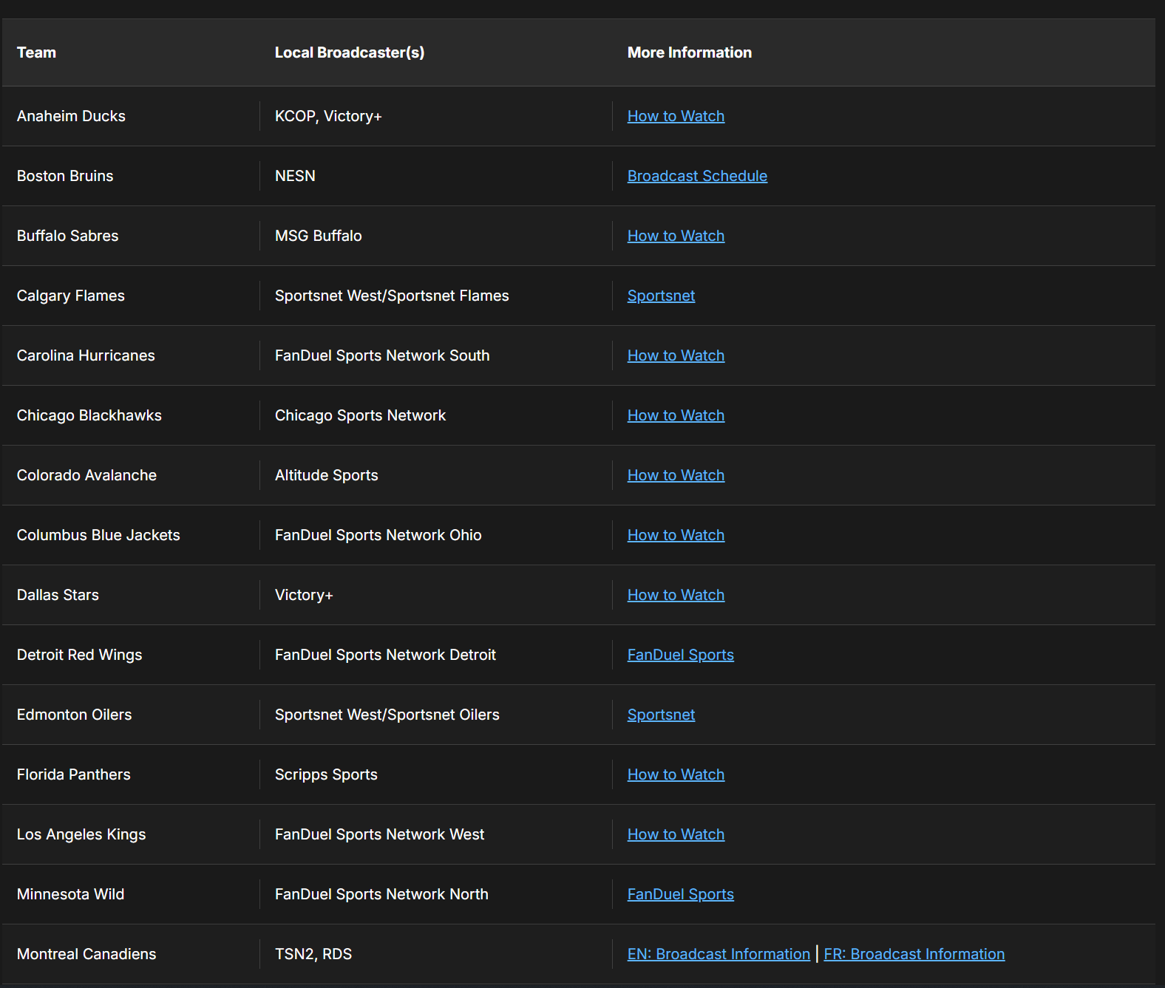
Task: Open Boston Bruins Broadcast Schedule link
Action: [x=697, y=176]
